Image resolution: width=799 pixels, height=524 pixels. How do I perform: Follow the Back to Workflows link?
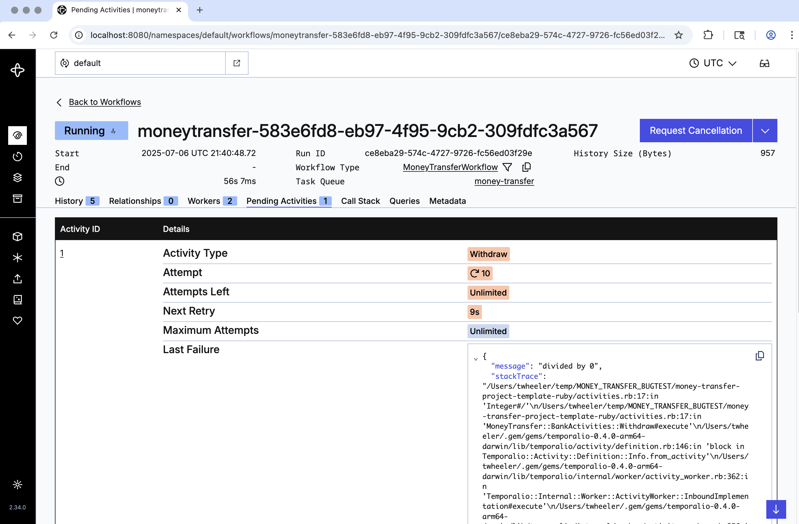click(105, 102)
